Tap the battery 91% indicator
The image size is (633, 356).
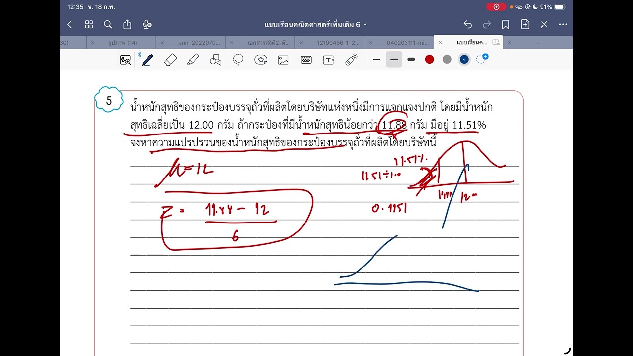tap(553, 7)
